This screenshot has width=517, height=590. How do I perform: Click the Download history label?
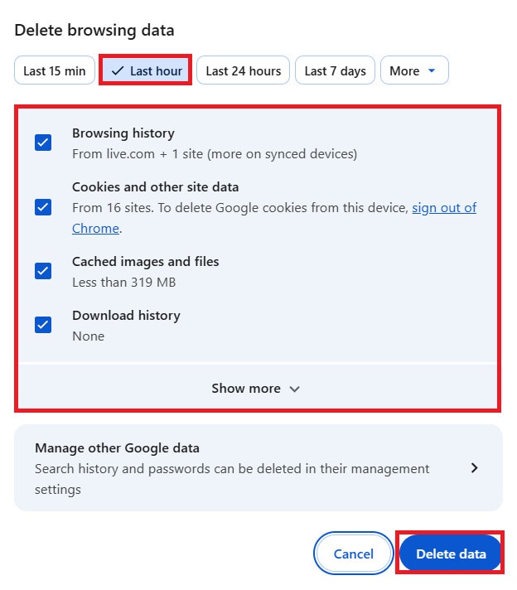click(x=126, y=316)
